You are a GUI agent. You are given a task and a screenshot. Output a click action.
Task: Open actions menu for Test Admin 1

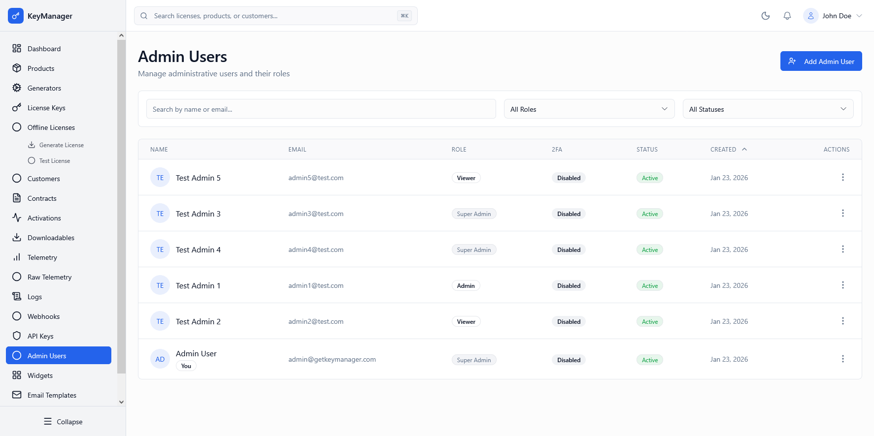(x=843, y=285)
